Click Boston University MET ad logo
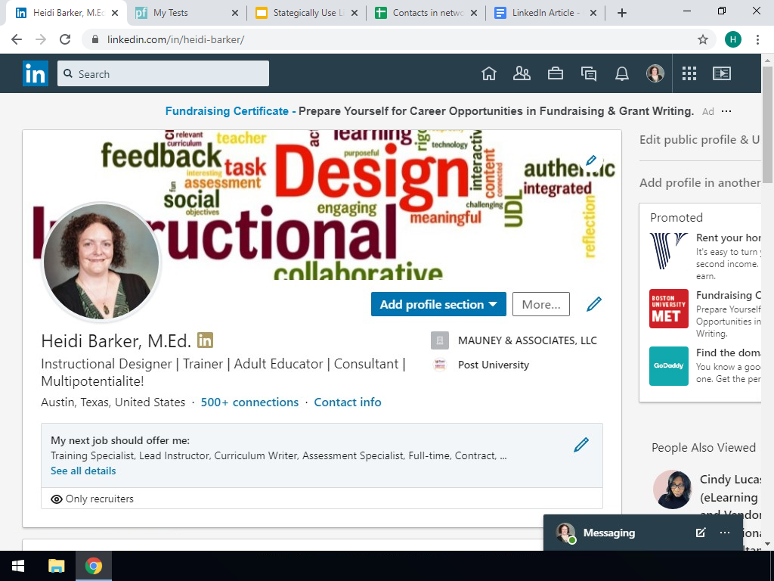The image size is (774, 581). pos(668,309)
